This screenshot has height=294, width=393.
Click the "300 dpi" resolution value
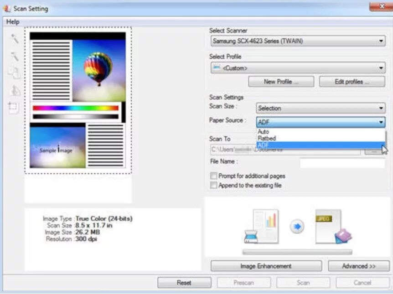pyautogui.click(x=86, y=239)
